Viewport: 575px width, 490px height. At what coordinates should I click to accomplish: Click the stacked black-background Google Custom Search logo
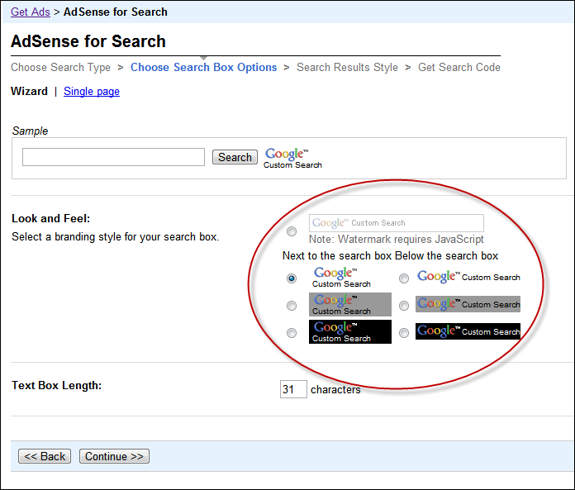pyautogui.click(x=350, y=331)
